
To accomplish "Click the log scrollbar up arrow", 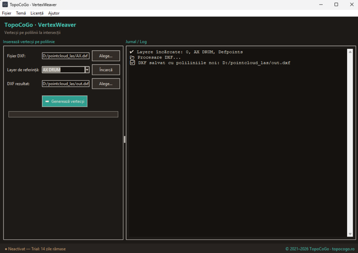I will tap(350, 52).
